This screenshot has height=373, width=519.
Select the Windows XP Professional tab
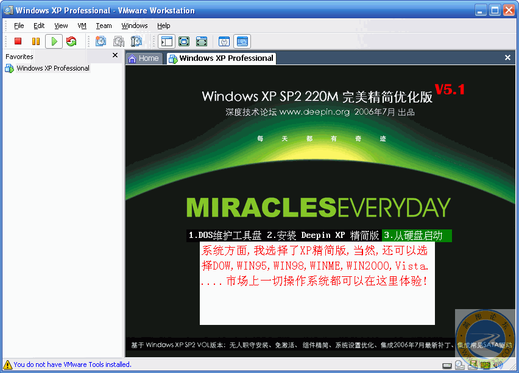(x=221, y=58)
